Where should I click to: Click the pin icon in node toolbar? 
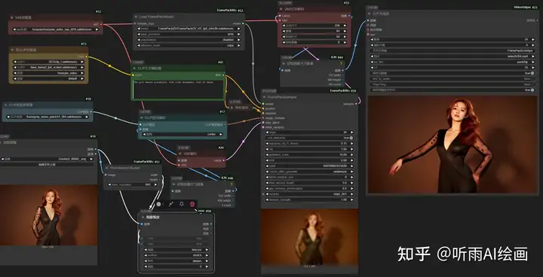pyautogui.click(x=182, y=205)
